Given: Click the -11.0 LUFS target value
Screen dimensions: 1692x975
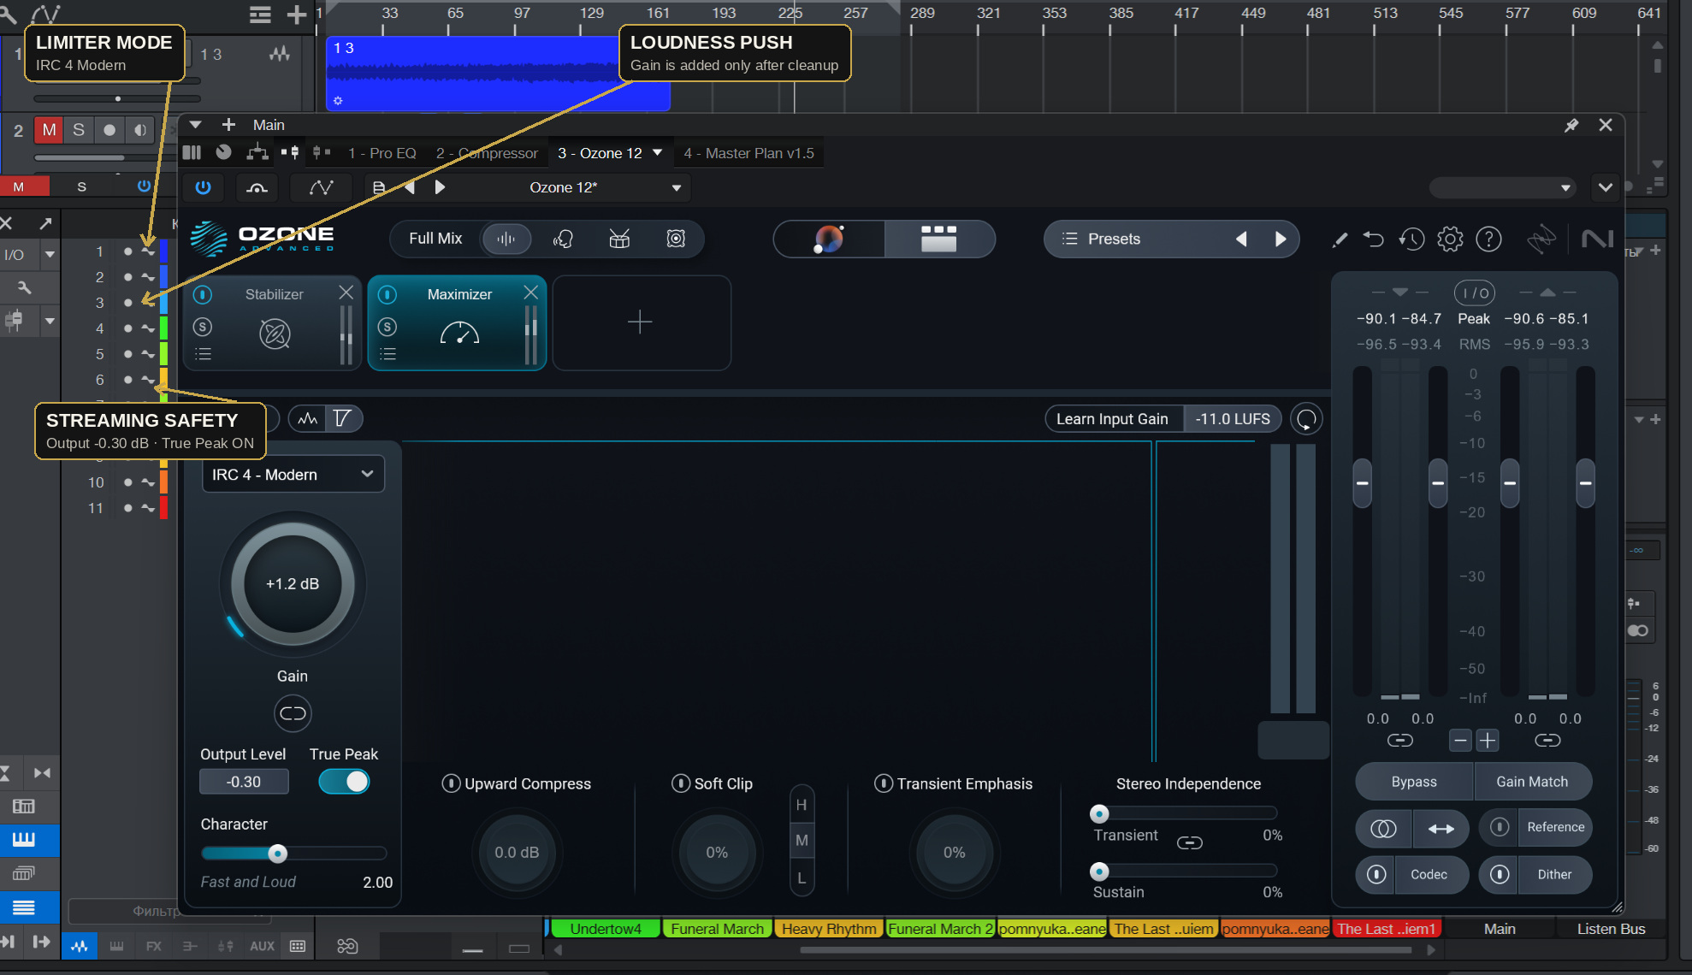Looking at the screenshot, I should (1233, 419).
